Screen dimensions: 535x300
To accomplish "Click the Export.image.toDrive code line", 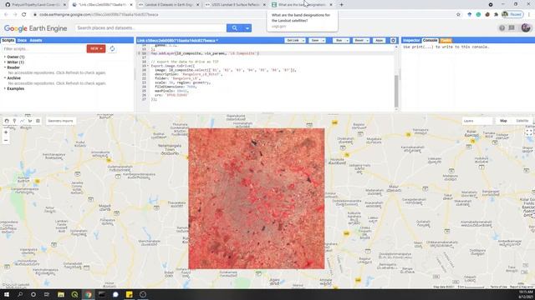I will [173, 66].
